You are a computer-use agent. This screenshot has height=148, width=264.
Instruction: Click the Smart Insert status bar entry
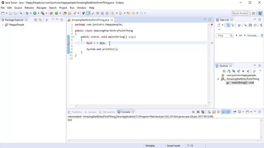173,146
